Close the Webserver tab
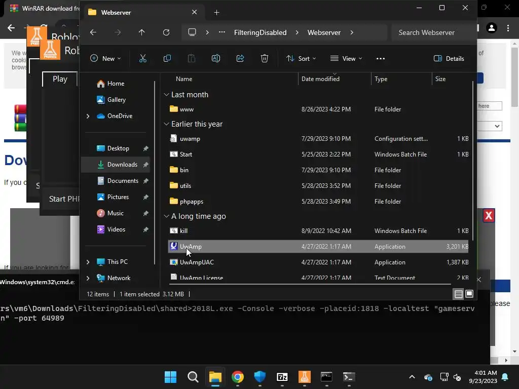This screenshot has width=519, height=389. [x=194, y=12]
